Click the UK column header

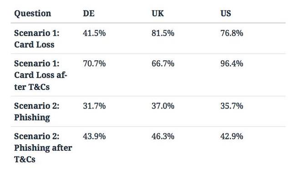158,14
